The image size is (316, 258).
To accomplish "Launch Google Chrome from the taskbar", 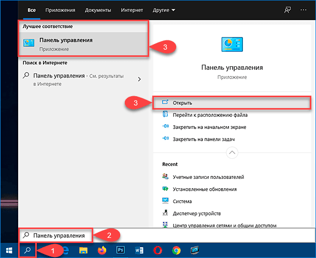I will point(176,251).
